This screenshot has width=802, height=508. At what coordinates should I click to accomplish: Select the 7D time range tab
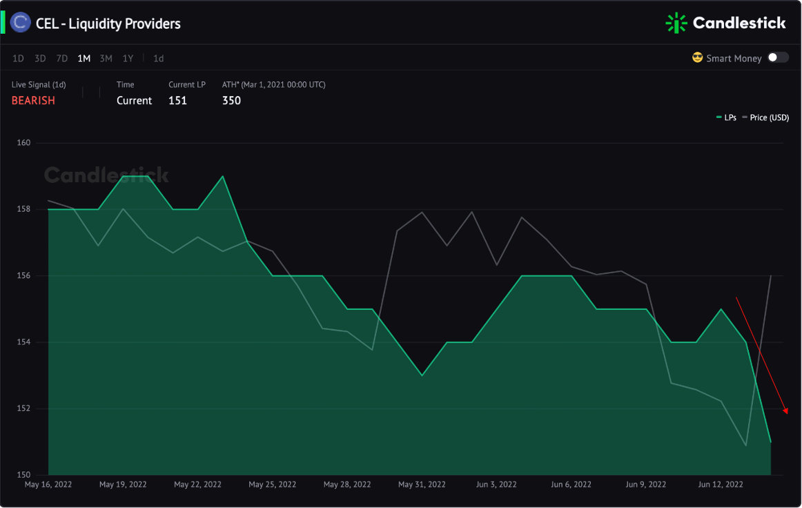click(62, 58)
